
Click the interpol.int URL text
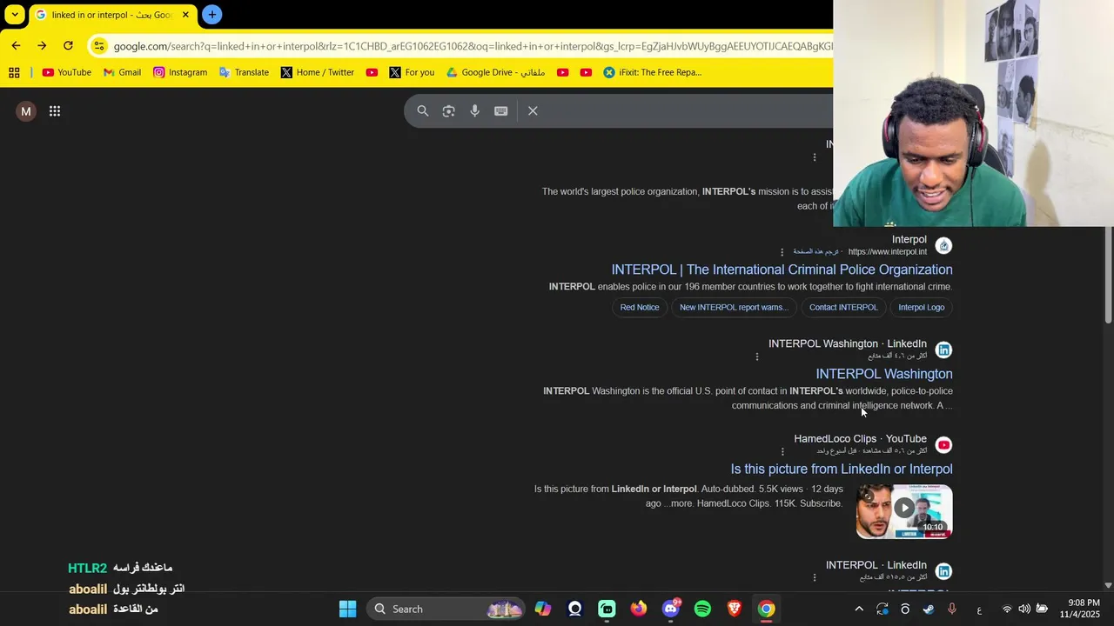(x=888, y=252)
